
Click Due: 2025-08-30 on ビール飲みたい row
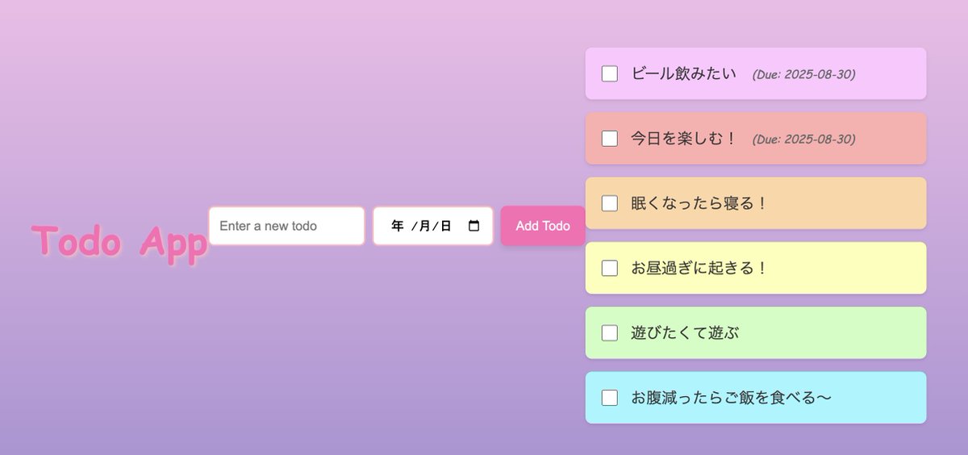coord(803,74)
